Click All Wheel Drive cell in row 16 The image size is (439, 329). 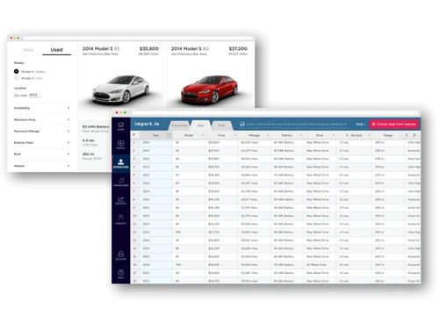[x=316, y=265]
